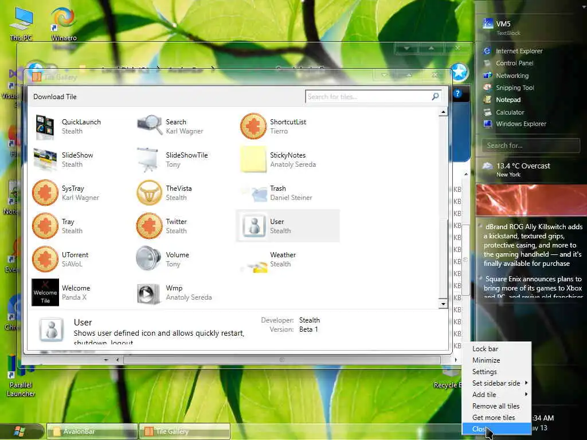
Task: Click the sidebar Search for... box
Action: 531,145
